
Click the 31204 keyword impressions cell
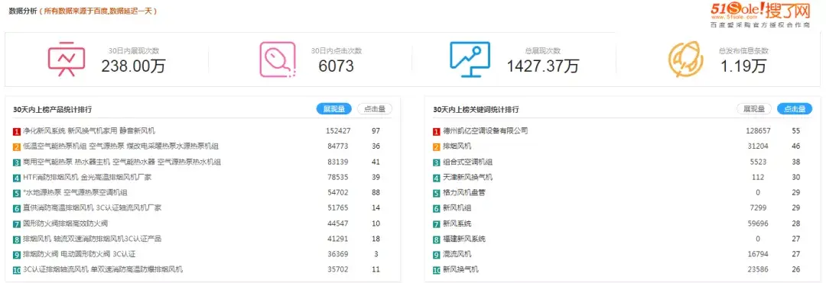758,146
